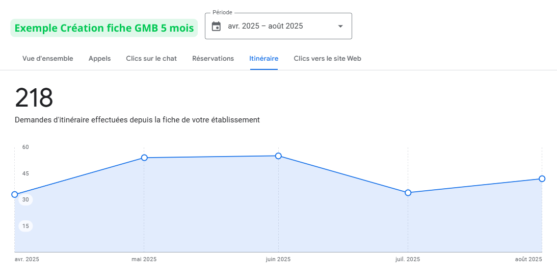Click the green Exemple Création fiche GMB label
557x279 pixels.
point(104,28)
